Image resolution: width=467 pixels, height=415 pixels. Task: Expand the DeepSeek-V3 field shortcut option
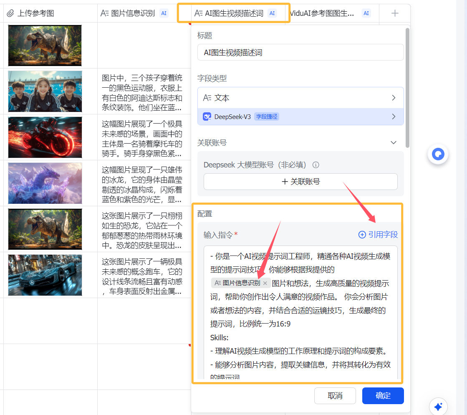(300, 117)
